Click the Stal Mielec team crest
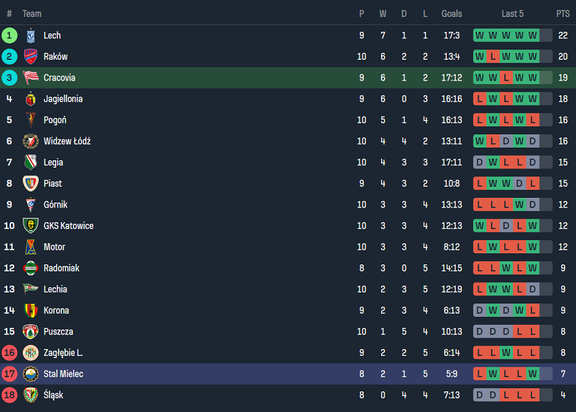576x412 pixels. coord(30,374)
